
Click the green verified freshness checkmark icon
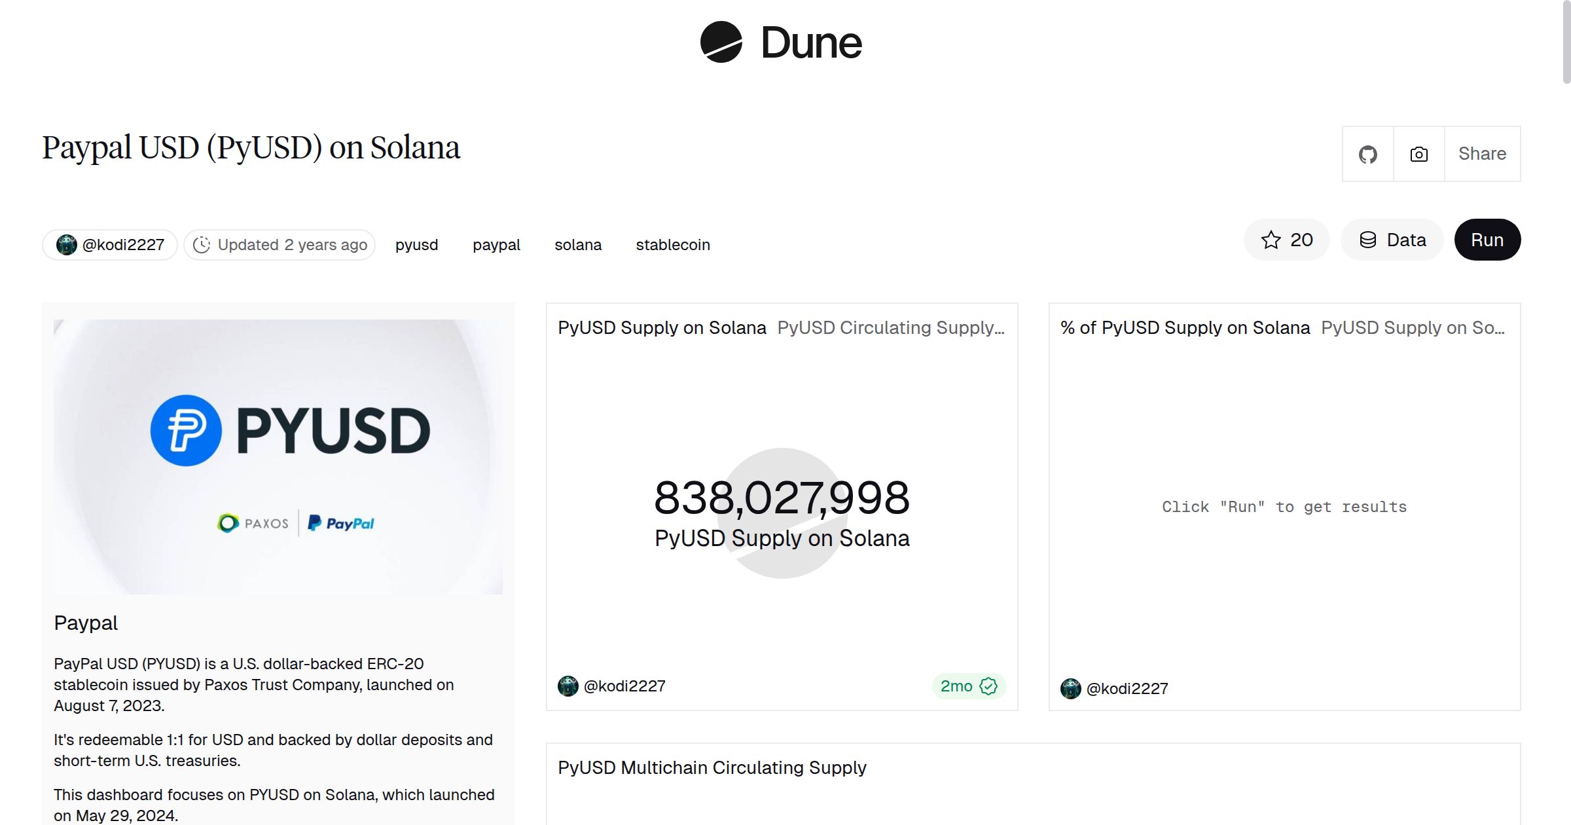[989, 686]
